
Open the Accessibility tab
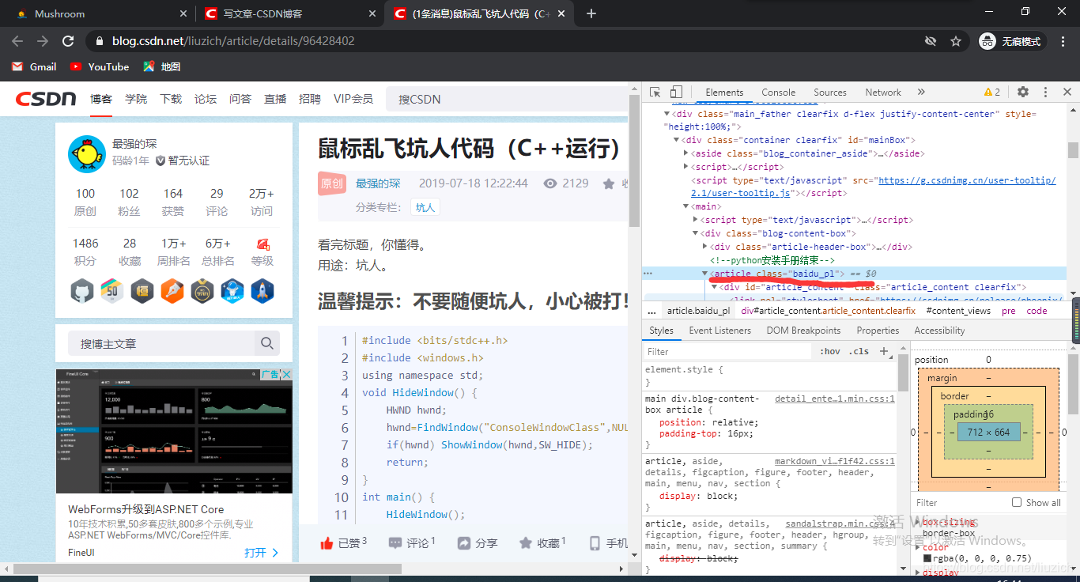pyautogui.click(x=939, y=331)
